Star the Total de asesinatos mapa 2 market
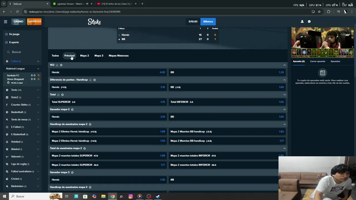 (x=85, y=148)
